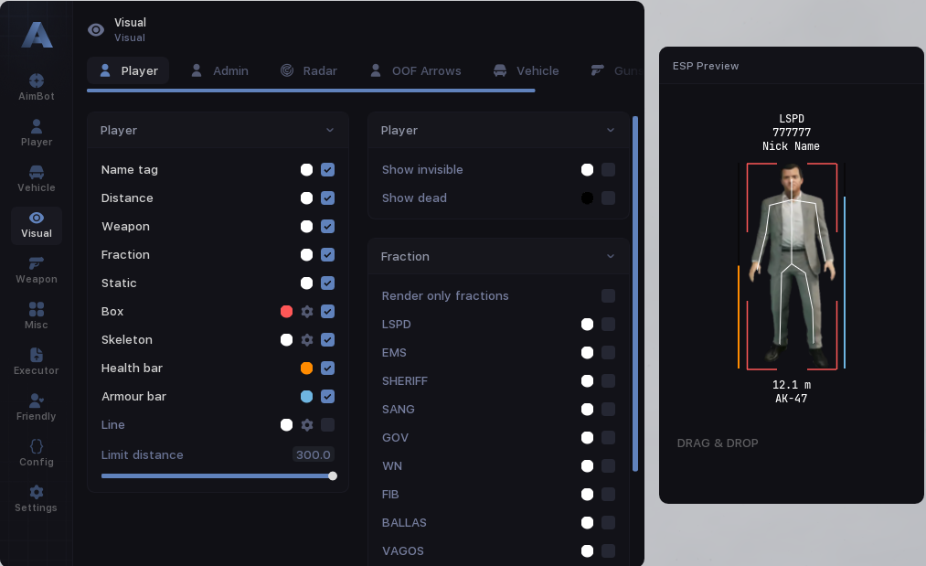Uncheck the Skeleton checkbox
The height and width of the screenshot is (566, 926).
328,340
